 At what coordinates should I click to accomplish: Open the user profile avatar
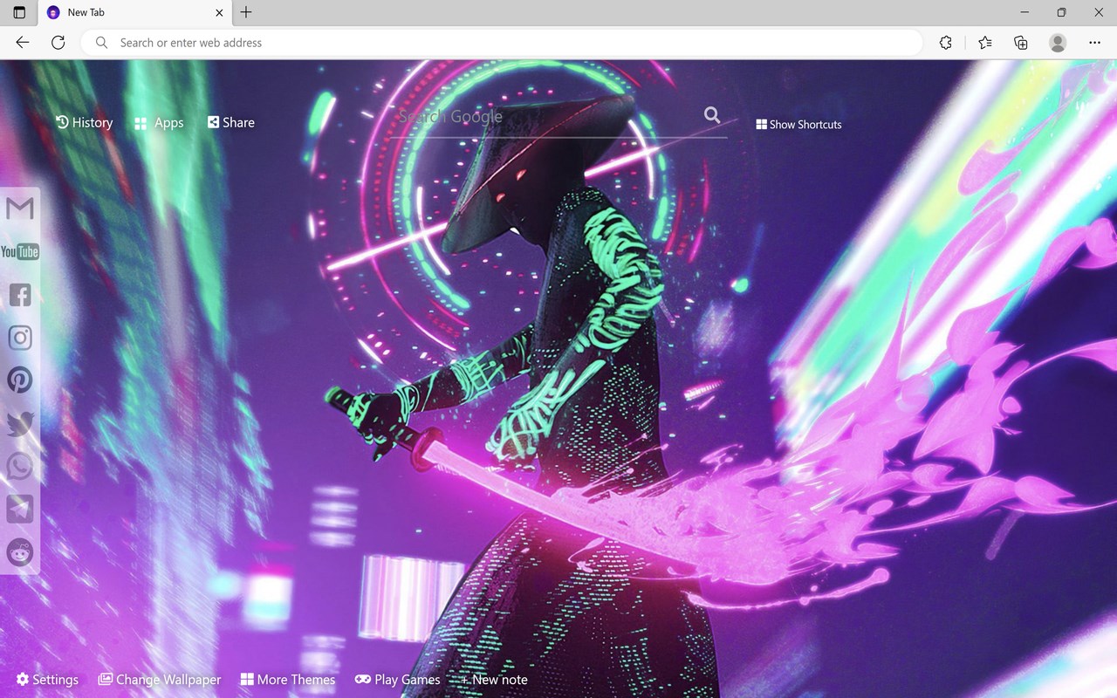1058,42
